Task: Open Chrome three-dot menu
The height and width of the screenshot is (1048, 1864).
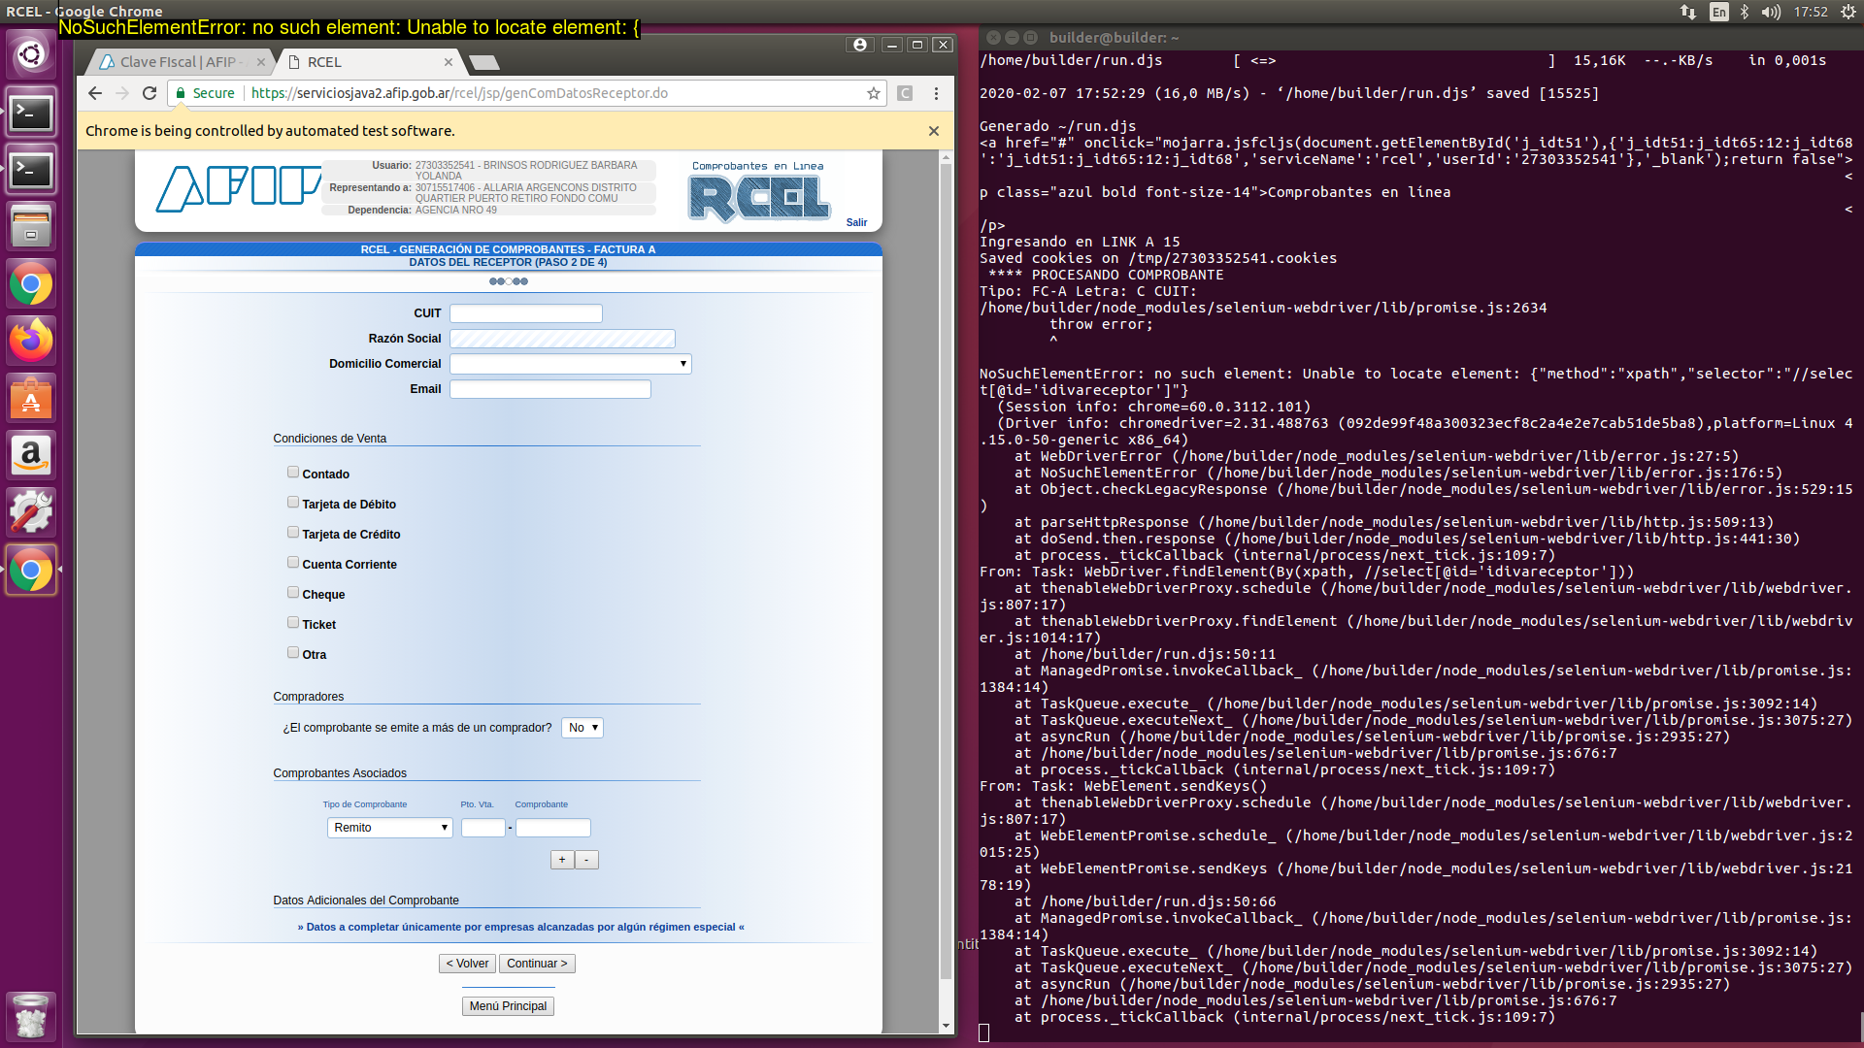Action: coord(936,93)
